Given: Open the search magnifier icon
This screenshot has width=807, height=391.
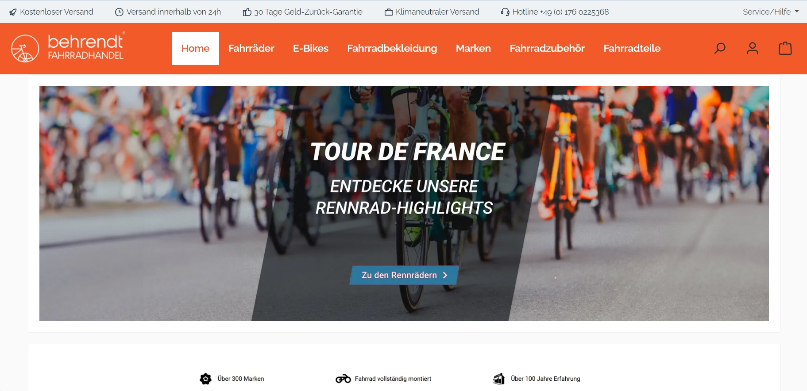Looking at the screenshot, I should pyautogui.click(x=720, y=48).
